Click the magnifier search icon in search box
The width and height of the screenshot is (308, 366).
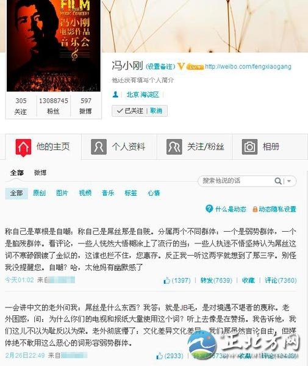click(x=278, y=181)
